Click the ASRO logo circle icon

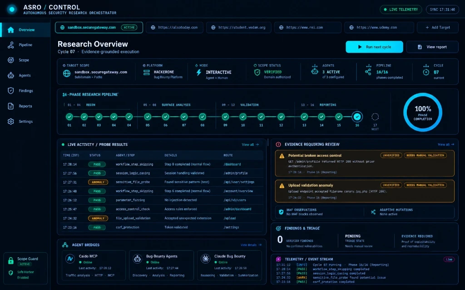(x=12, y=10)
